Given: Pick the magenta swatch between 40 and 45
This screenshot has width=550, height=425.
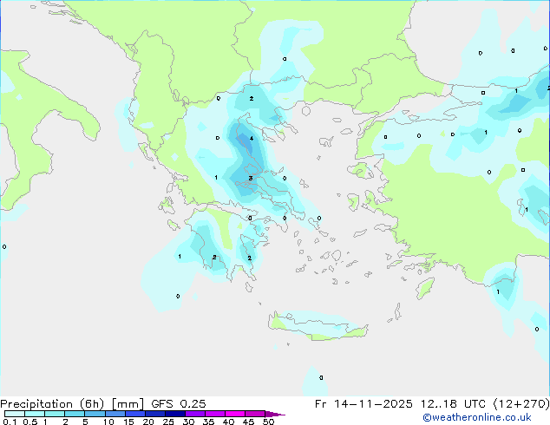Looking at the screenshot, I should (235, 414).
